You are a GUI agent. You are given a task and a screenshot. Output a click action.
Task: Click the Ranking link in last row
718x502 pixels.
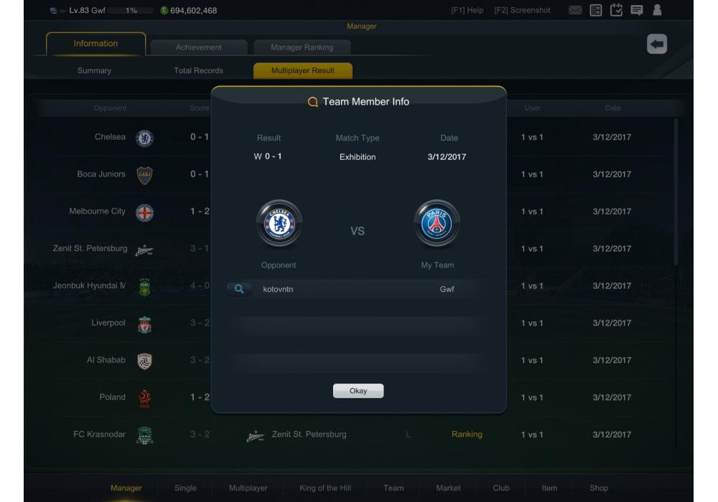[467, 435]
